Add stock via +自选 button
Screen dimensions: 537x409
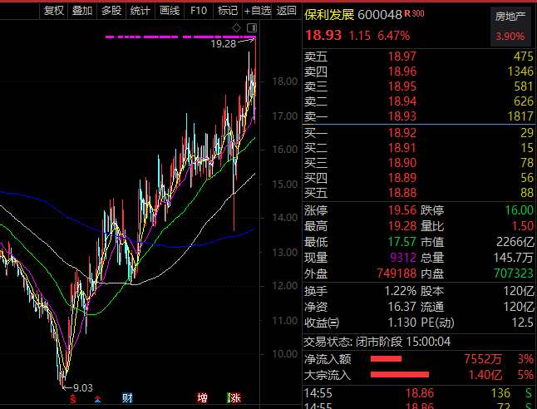tap(258, 11)
